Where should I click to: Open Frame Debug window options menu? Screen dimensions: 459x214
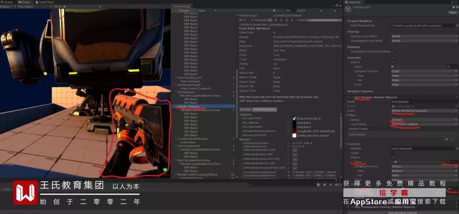(x=333, y=6)
